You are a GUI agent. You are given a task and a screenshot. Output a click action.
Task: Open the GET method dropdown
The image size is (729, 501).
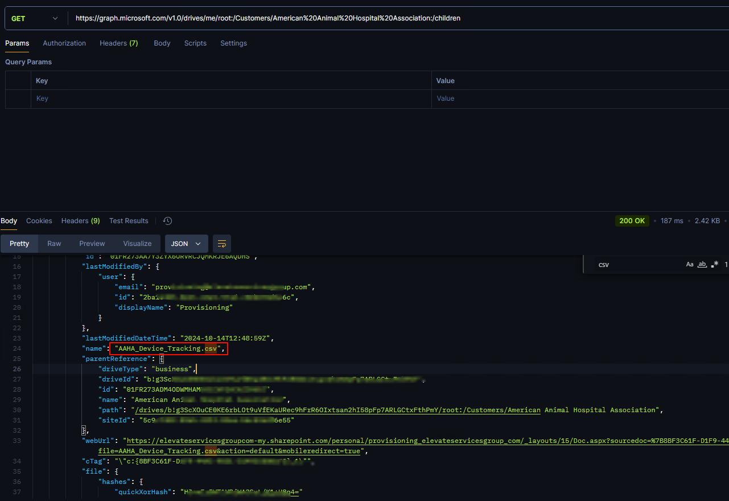[x=34, y=18]
